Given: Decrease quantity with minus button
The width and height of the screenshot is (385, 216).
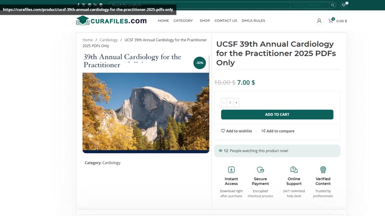Looking at the screenshot, I should [224, 103].
